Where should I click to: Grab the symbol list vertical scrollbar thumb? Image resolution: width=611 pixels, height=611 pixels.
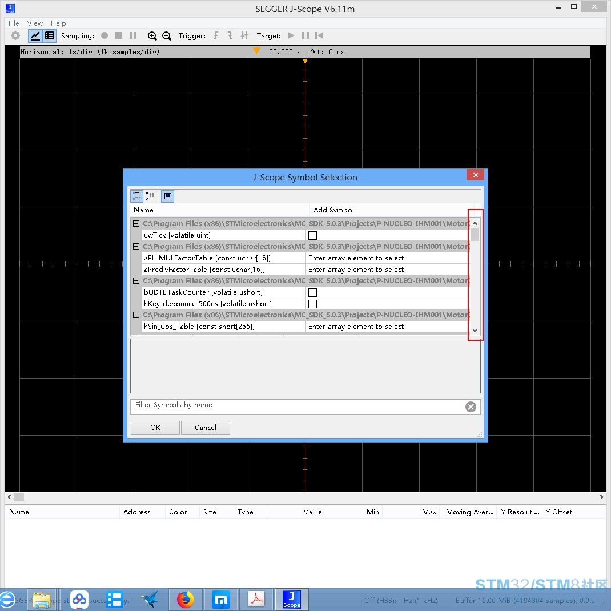tap(475, 235)
